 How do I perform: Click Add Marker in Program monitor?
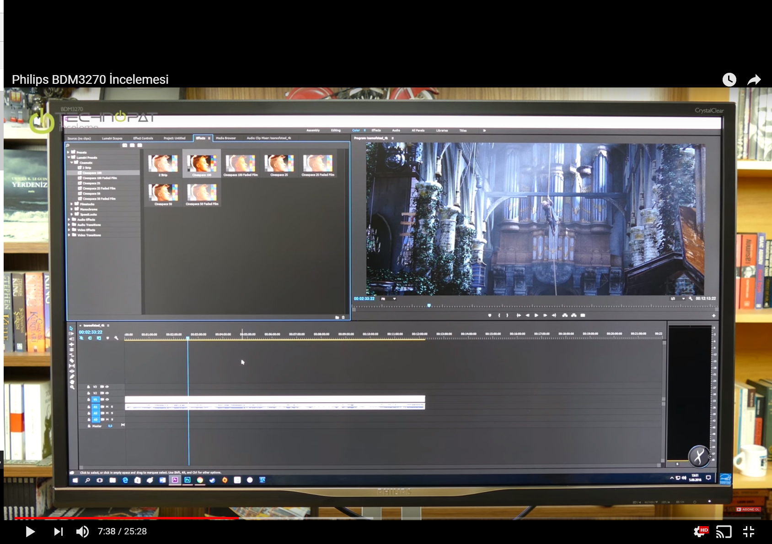tap(490, 316)
